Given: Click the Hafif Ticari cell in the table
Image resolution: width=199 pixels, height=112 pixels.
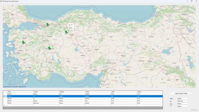Looking at the screenshot, I should (x=46, y=103).
